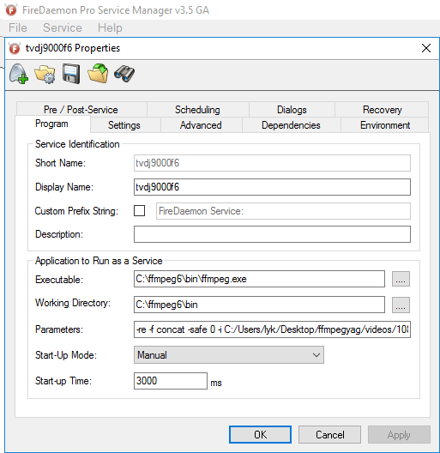Click the new service bell icon
This screenshot has height=453, width=440.
19,74
